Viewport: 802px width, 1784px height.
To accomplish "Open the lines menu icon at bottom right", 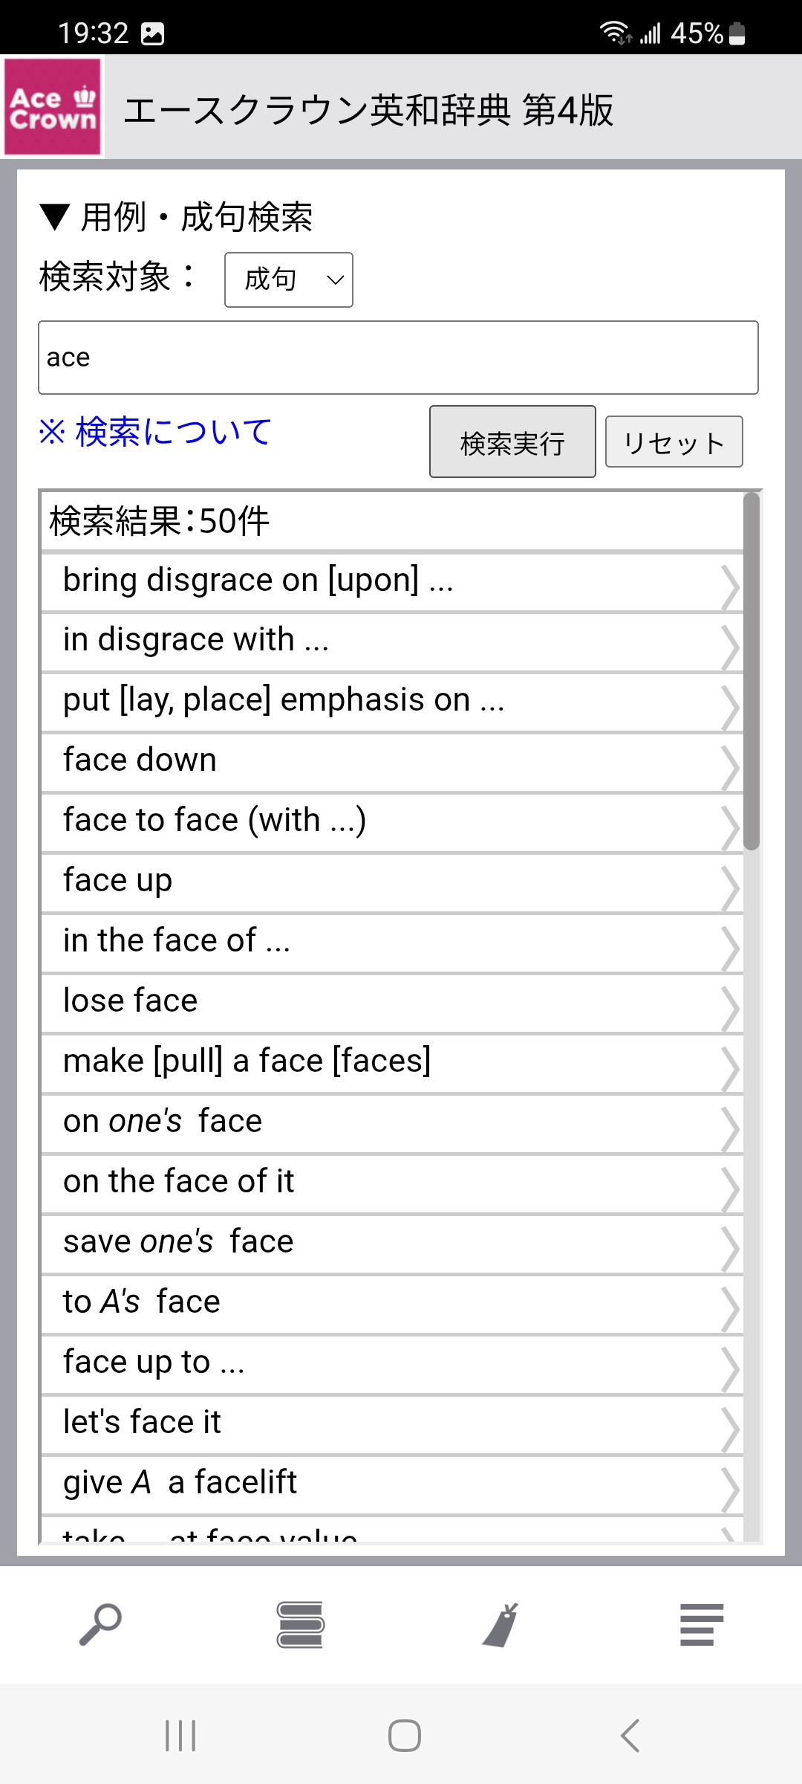I will (x=701, y=1624).
